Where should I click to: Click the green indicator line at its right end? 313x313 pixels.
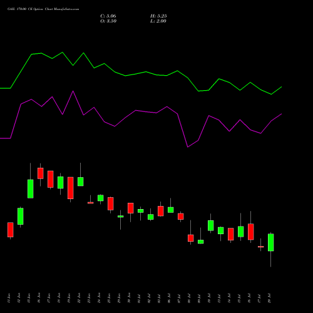click(x=281, y=87)
